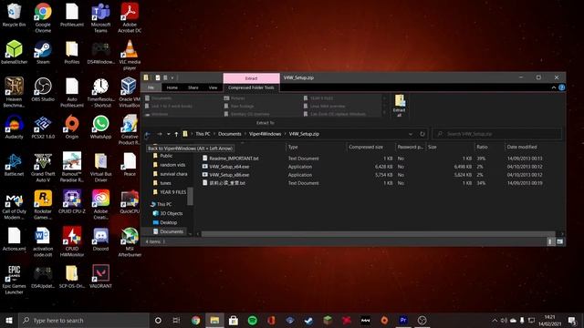Image resolution: width=584 pixels, height=328 pixels.
Task: Open Microsoft Teams desktop shortcut
Action: tap(100, 18)
